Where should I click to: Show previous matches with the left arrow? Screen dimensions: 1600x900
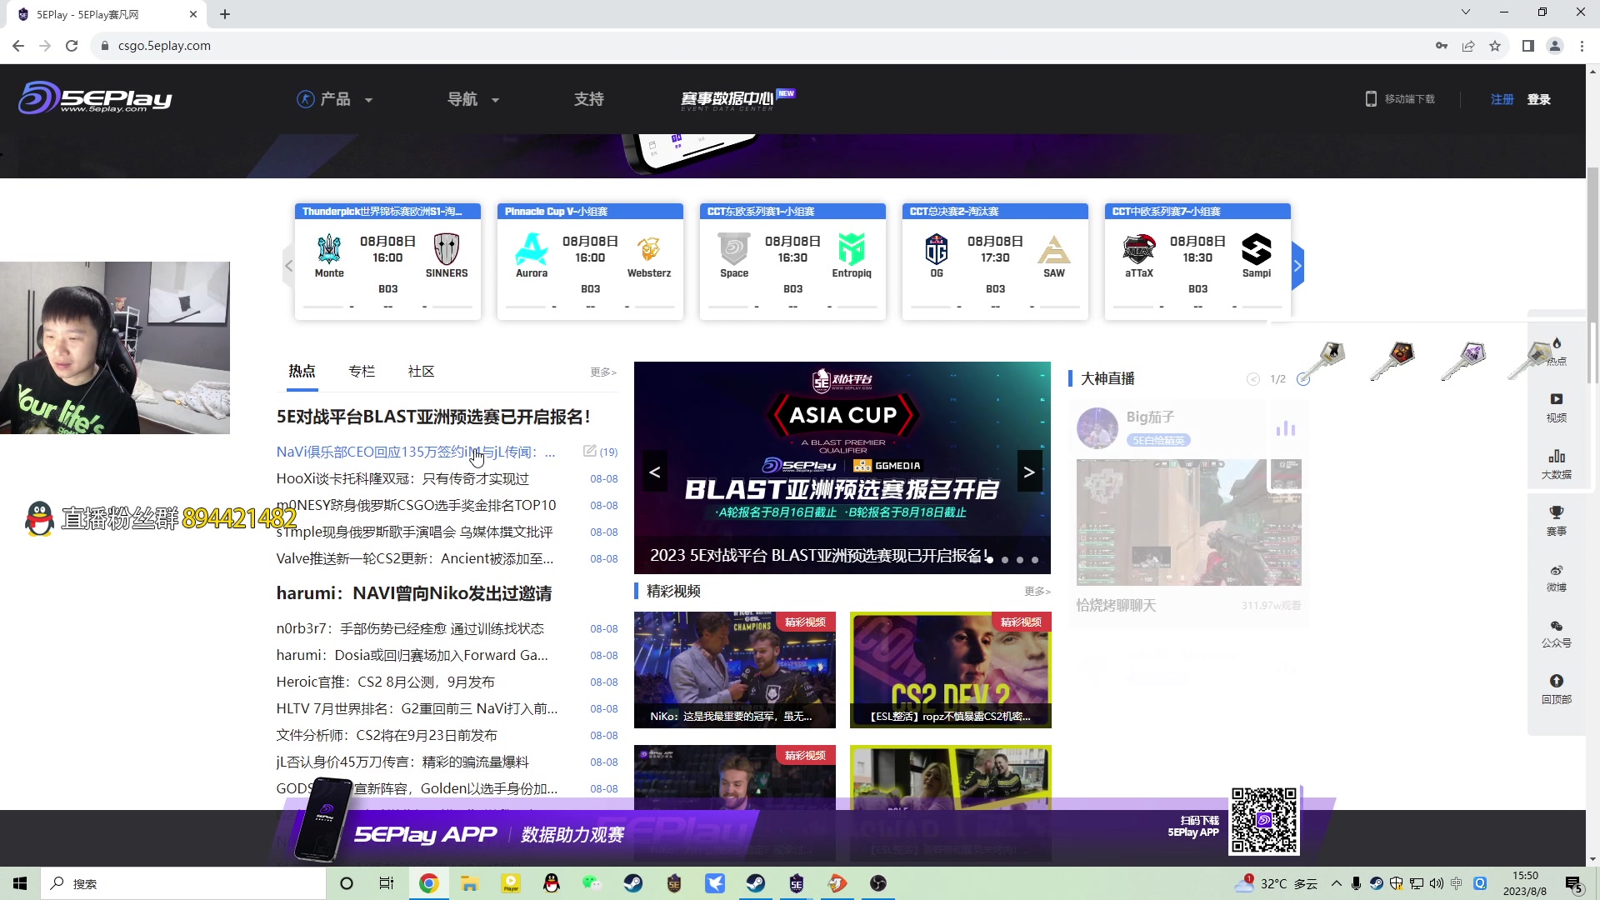(x=288, y=266)
